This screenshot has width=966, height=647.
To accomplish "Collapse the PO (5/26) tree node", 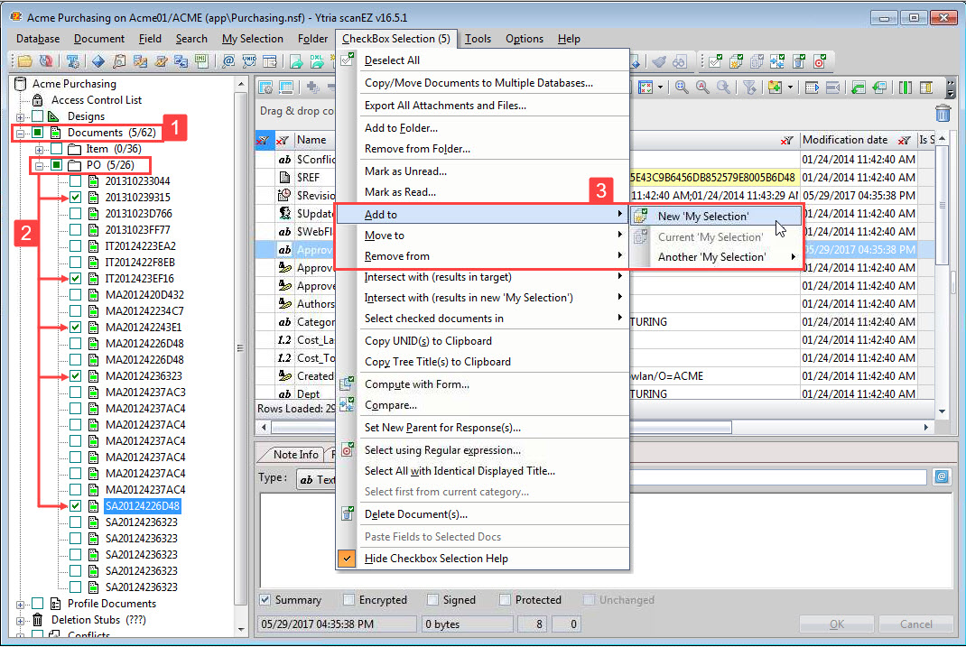I will (x=39, y=165).
